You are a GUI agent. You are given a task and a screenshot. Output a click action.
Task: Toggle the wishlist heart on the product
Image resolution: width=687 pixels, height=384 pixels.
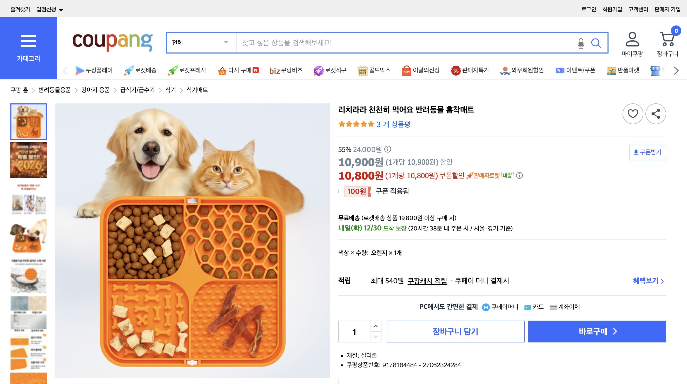click(x=633, y=114)
